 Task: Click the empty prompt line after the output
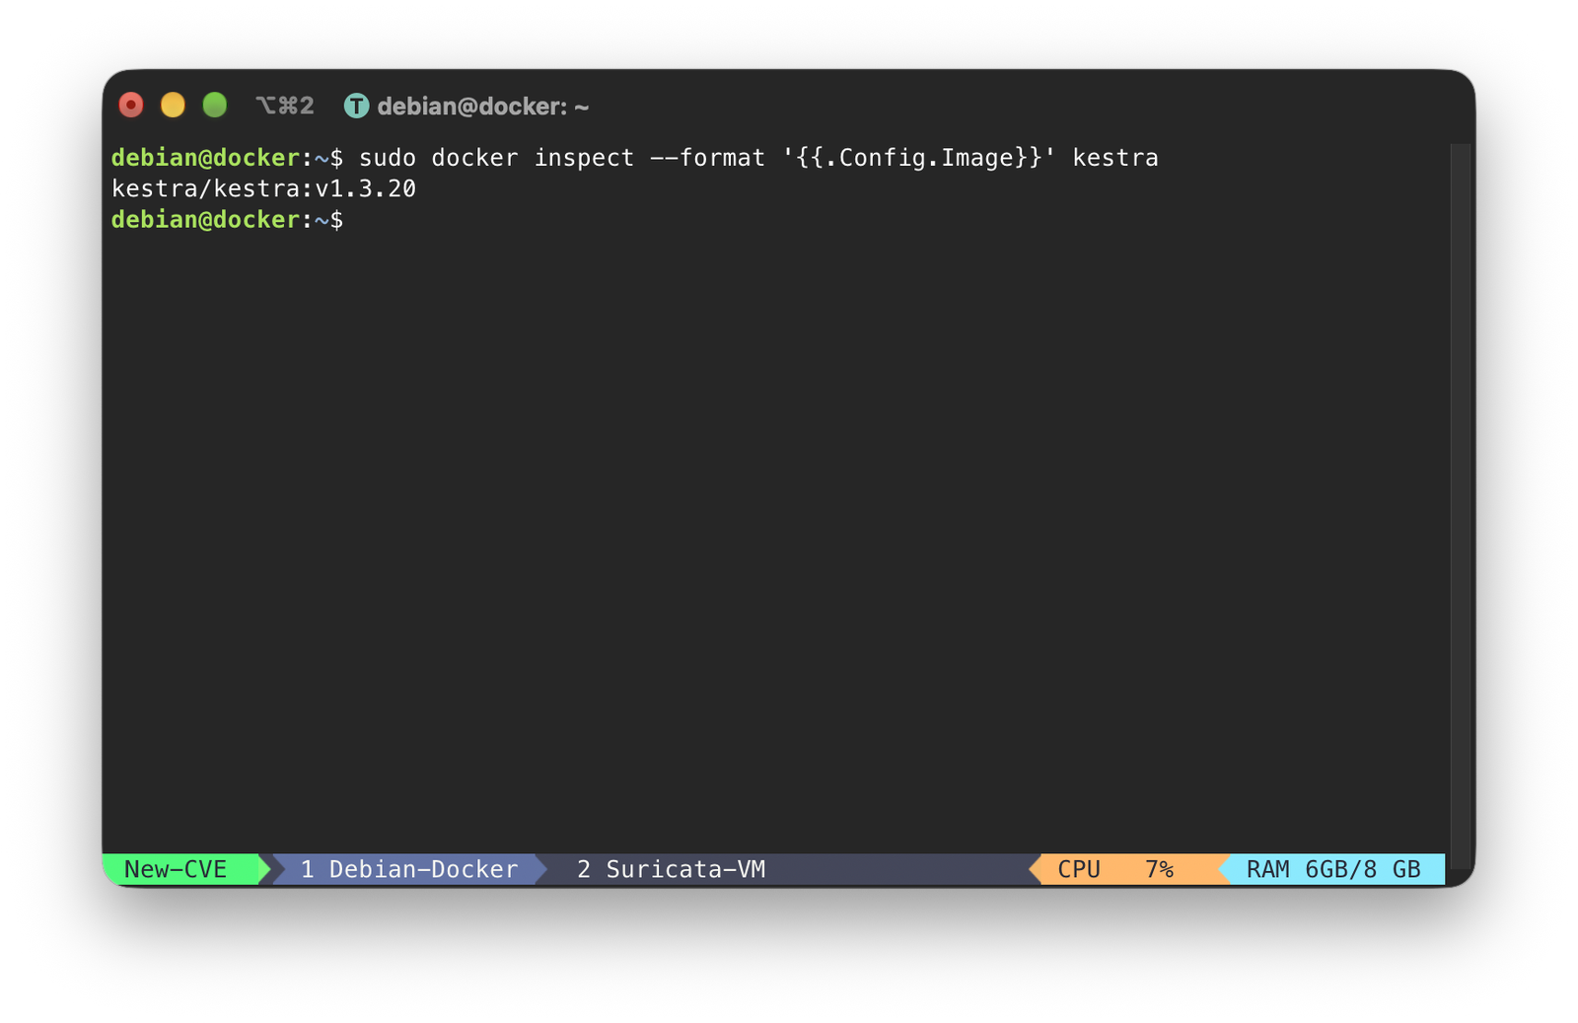pos(228,219)
